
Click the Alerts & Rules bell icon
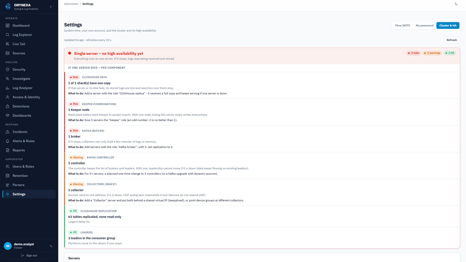coord(8,141)
